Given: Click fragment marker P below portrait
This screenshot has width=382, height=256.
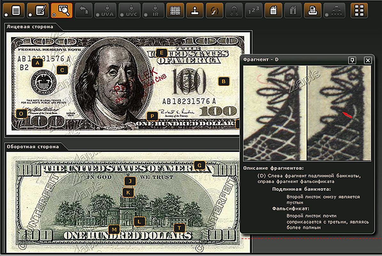Looking at the screenshot, I should tap(152, 116).
